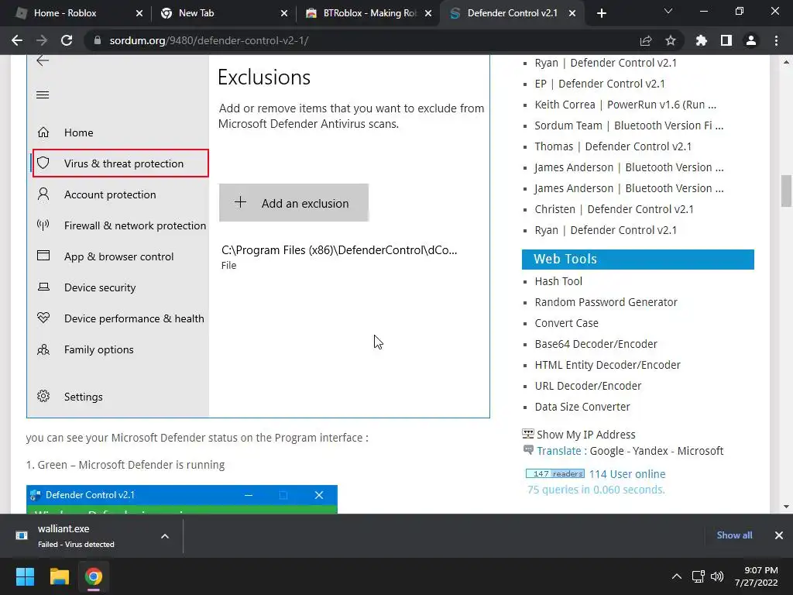Click the 114 User online link
Viewport: 793px width, 595px height.
click(627, 474)
